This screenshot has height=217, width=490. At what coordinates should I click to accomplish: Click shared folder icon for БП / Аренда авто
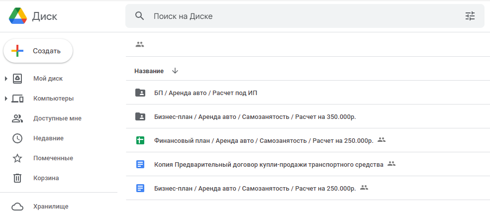click(140, 93)
